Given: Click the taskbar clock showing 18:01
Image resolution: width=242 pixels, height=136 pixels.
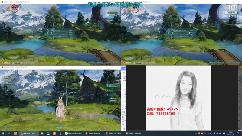Looking at the screenshot, I should click(231, 134).
